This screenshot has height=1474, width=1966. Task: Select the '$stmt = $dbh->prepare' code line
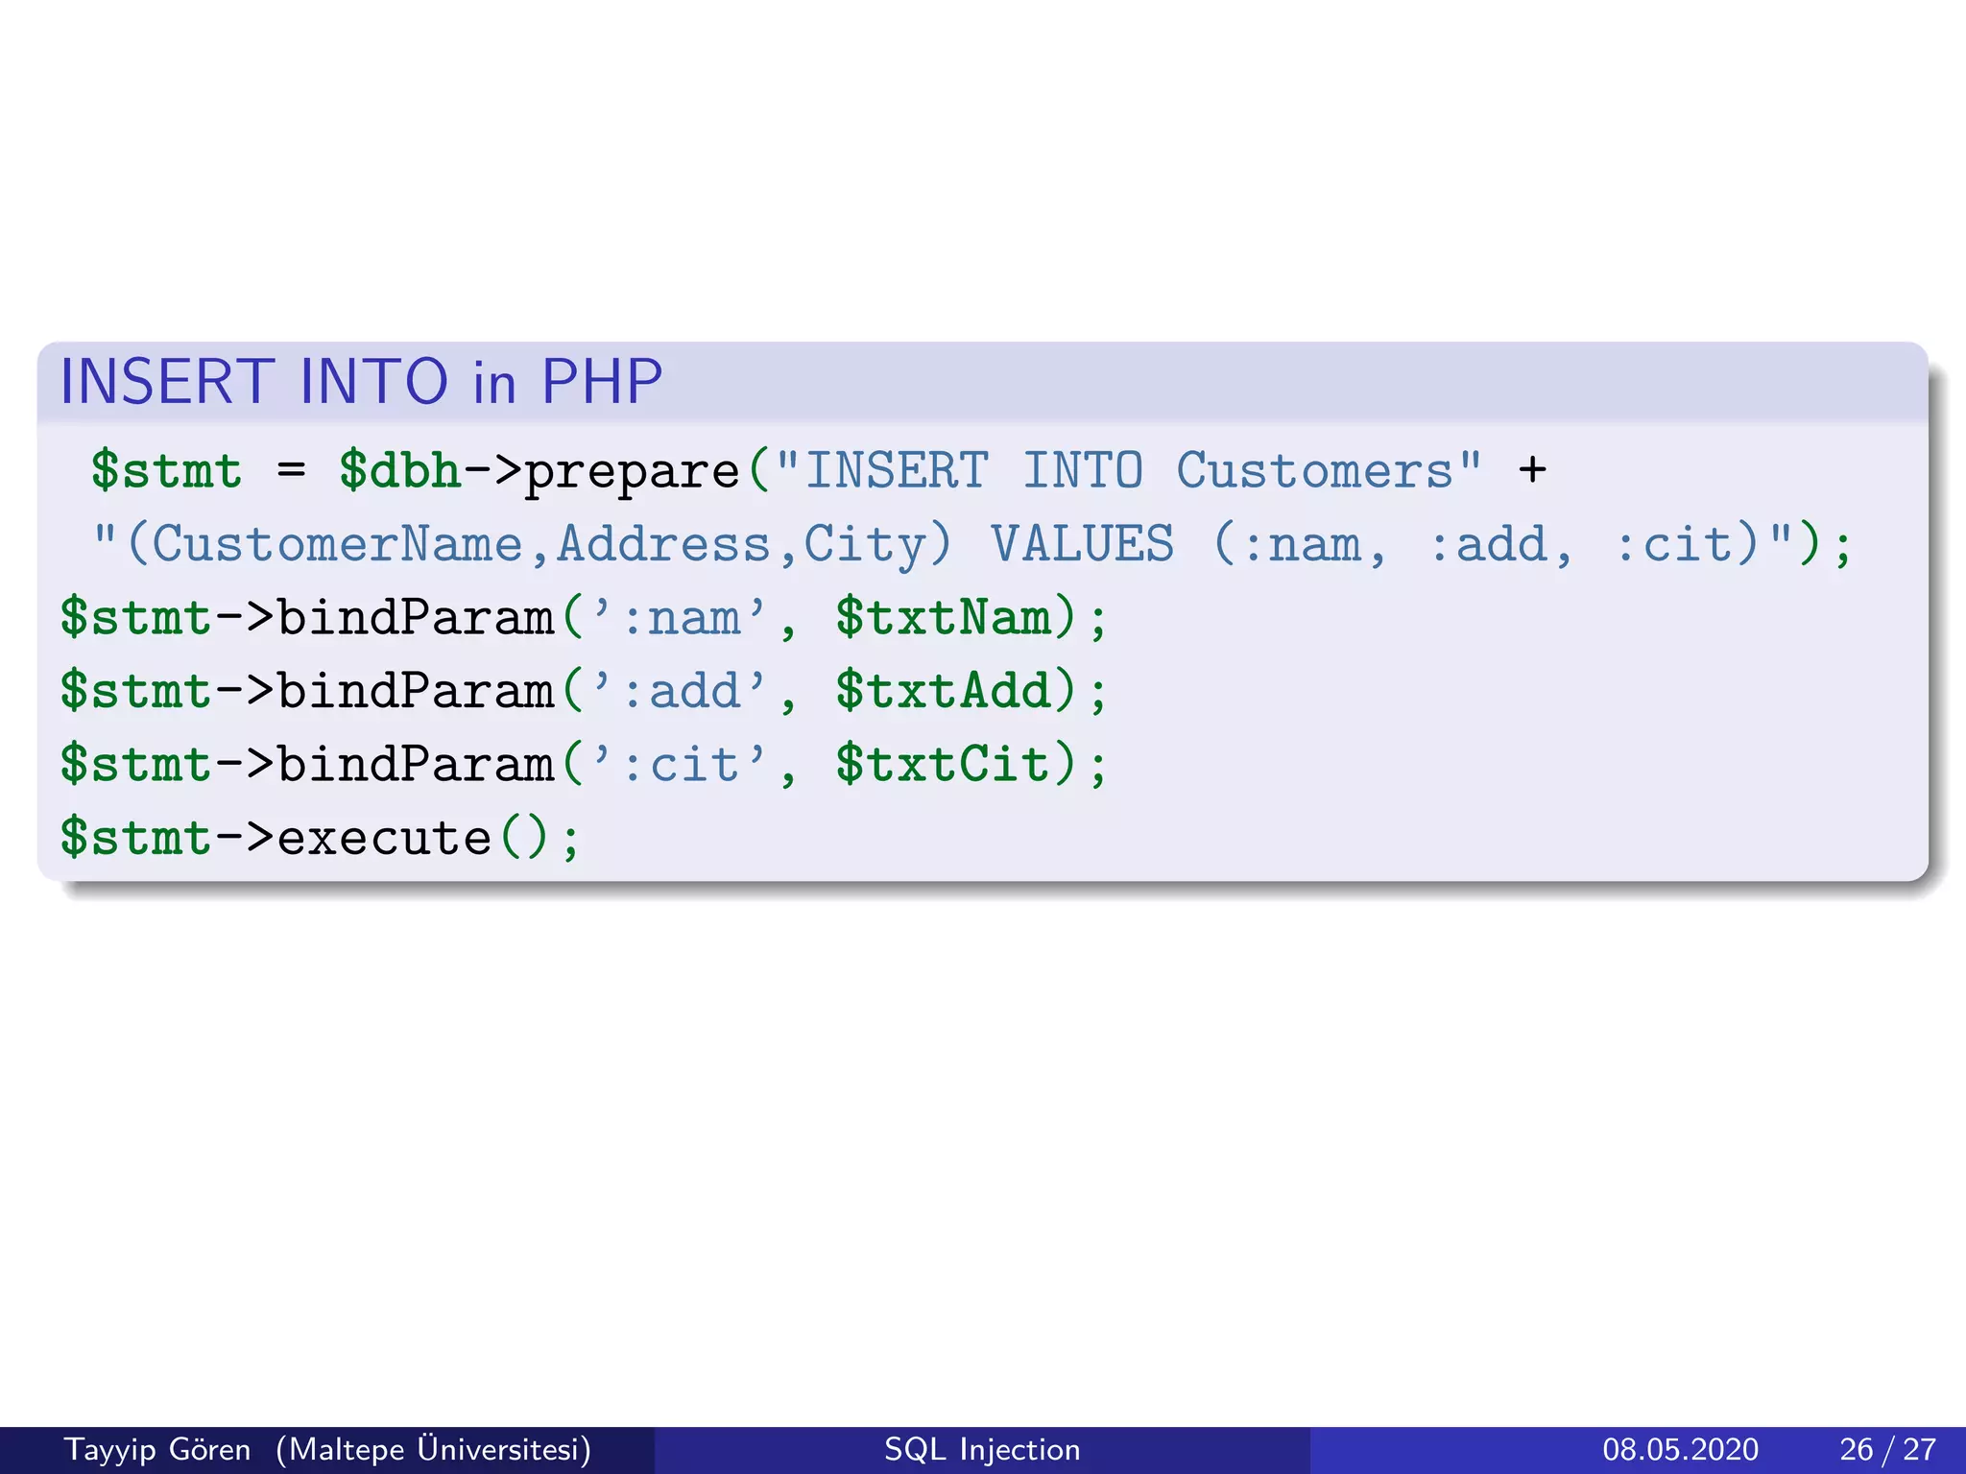pos(819,471)
